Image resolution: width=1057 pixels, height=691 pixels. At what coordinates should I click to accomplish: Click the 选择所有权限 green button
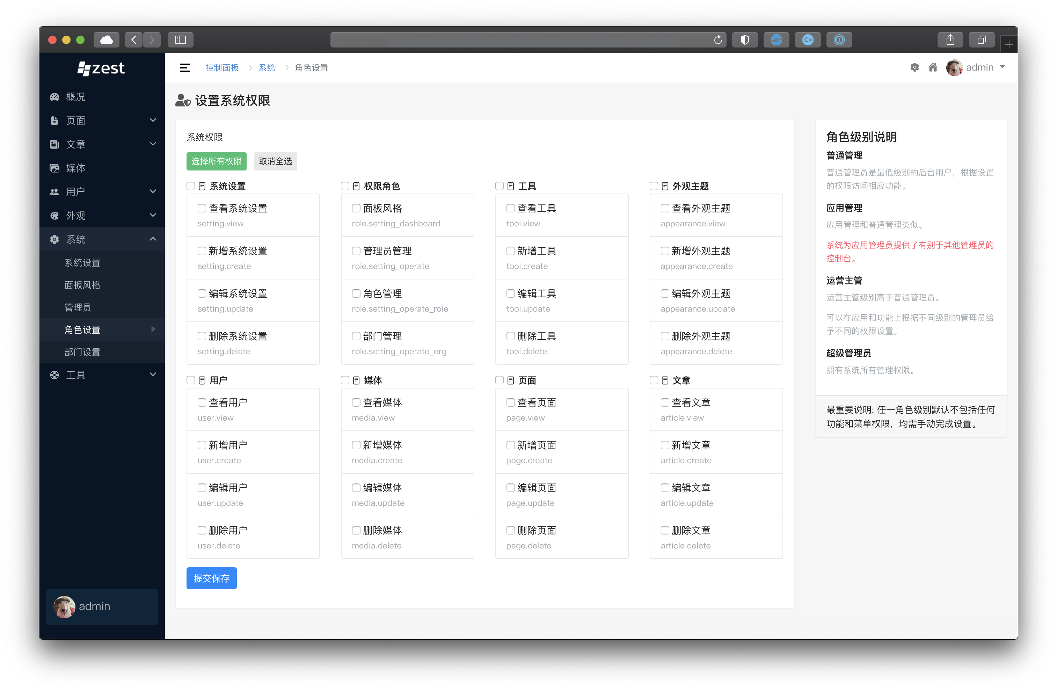tap(216, 161)
